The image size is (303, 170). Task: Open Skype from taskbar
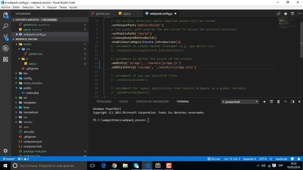pyautogui.click(x=136, y=166)
